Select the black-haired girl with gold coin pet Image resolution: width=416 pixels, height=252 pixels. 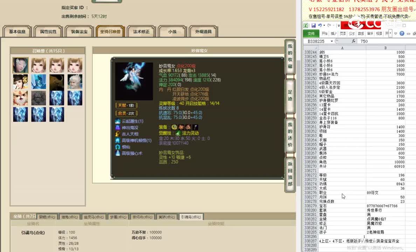coord(20,82)
